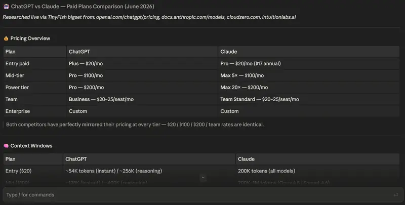
Task: Click 'Custom' in the Claude Enterprise cell
Action: [x=229, y=111]
